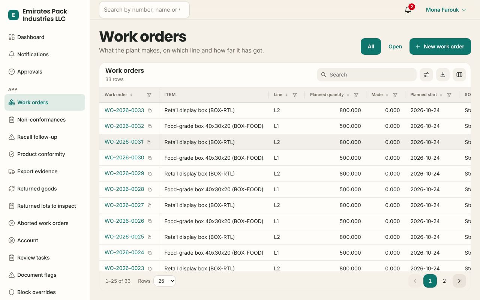
Task: Open Recall follow-up section
Action: pos(45,137)
